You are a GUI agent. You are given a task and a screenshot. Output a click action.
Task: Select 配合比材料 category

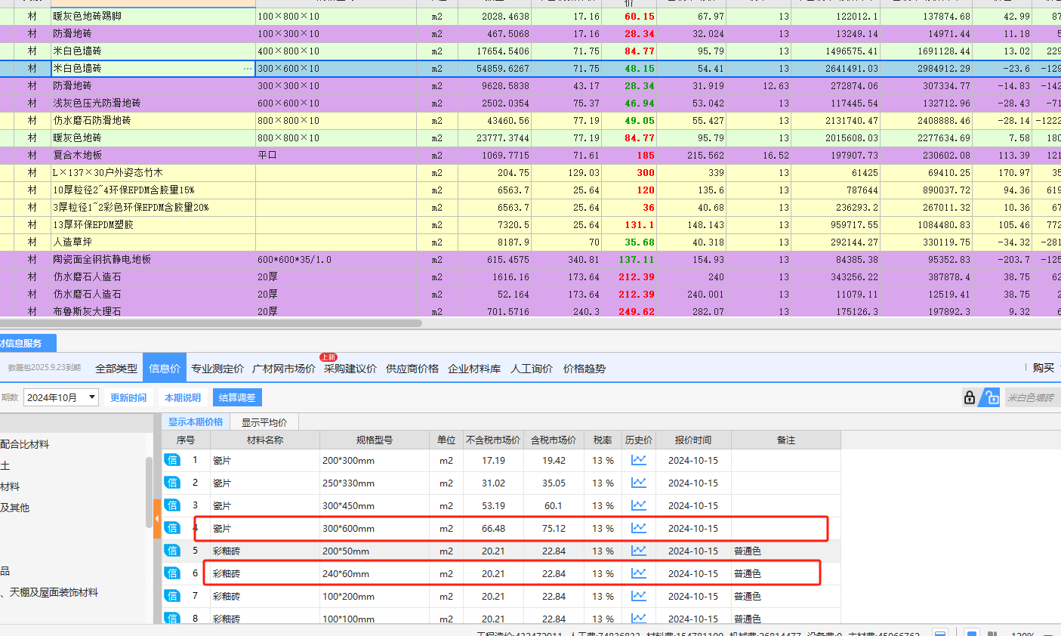coord(25,444)
